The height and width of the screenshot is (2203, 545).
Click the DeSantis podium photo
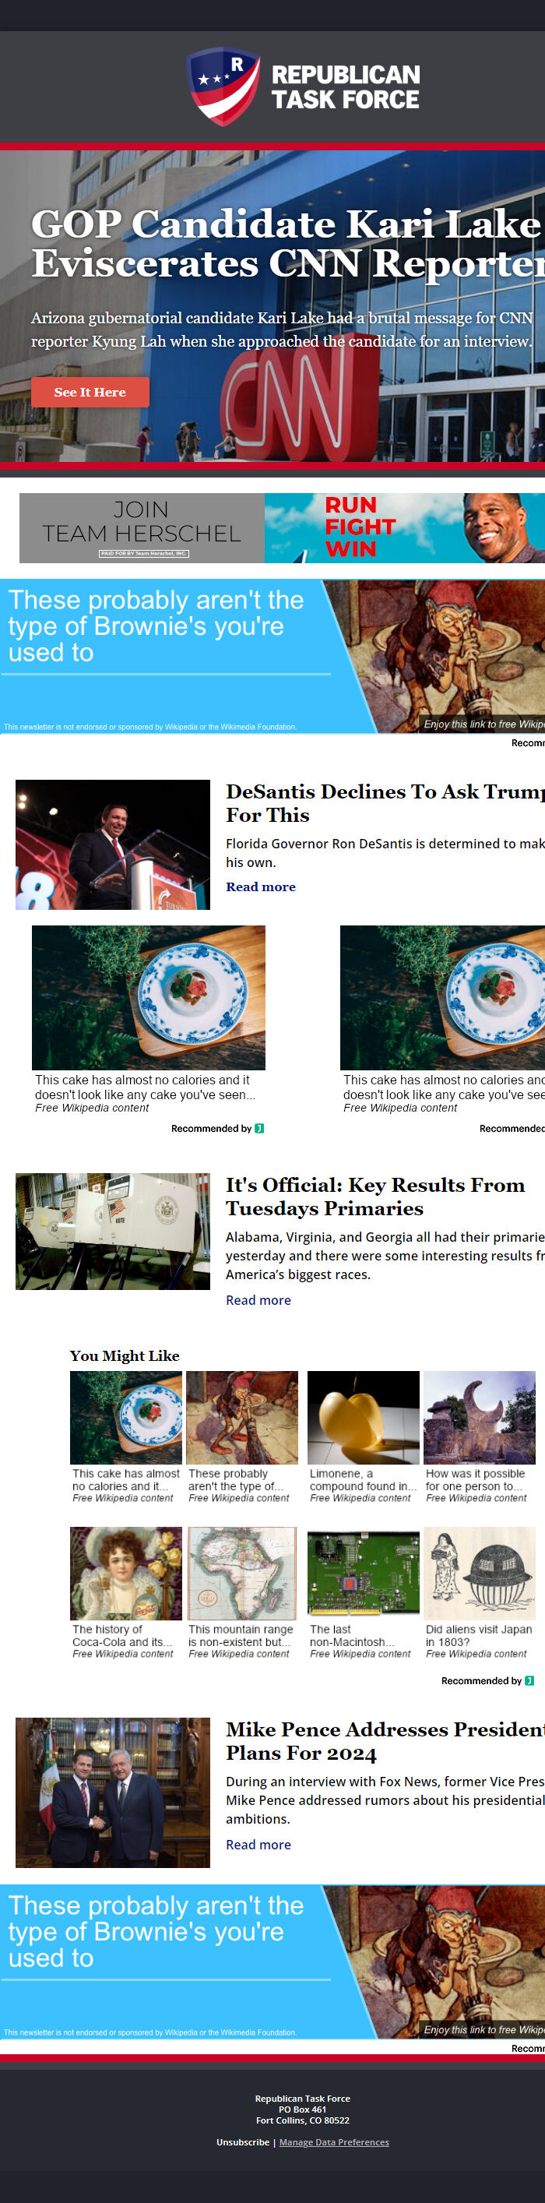[113, 844]
